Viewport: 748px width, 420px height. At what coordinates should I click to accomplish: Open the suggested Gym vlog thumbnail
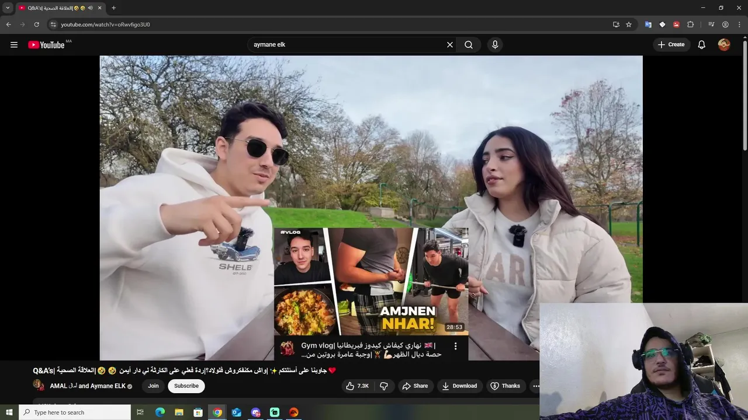point(371,281)
